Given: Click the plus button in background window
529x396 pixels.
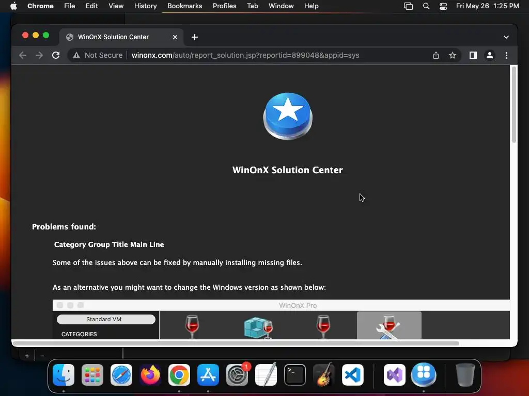Looking at the screenshot, I should pyautogui.click(x=27, y=356).
